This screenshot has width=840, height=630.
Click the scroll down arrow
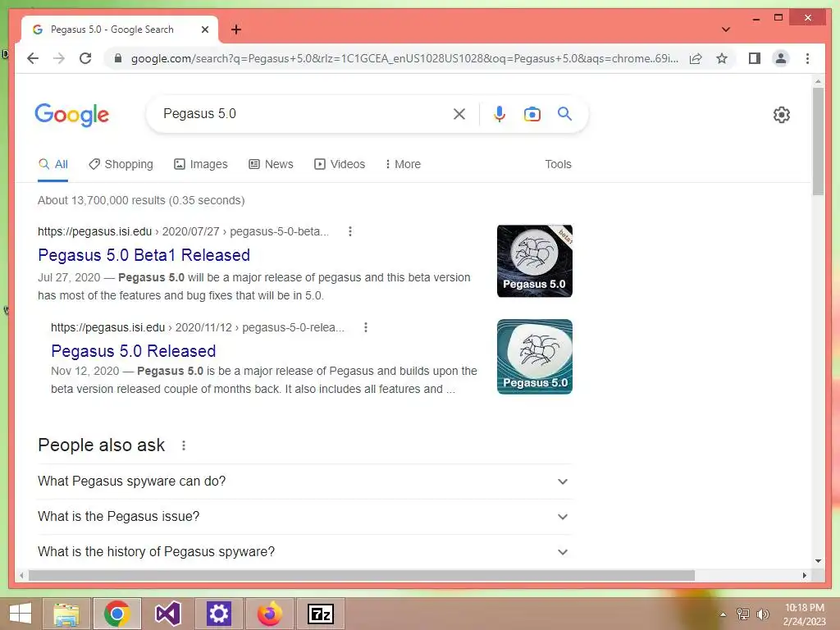(x=818, y=561)
